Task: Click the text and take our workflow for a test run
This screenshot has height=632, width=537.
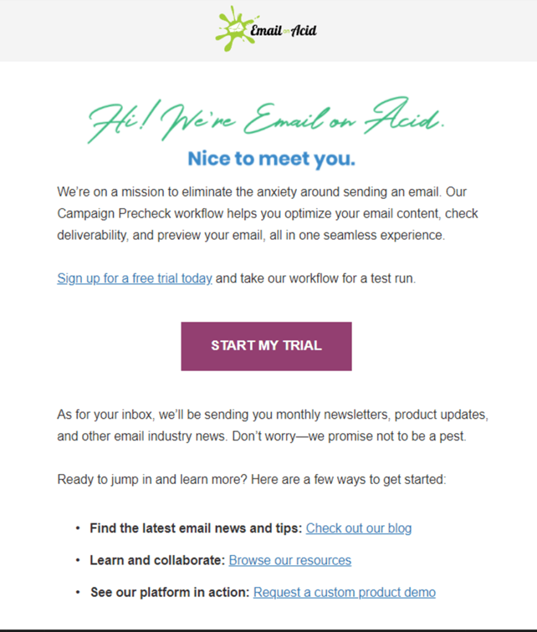Action: coord(315,278)
